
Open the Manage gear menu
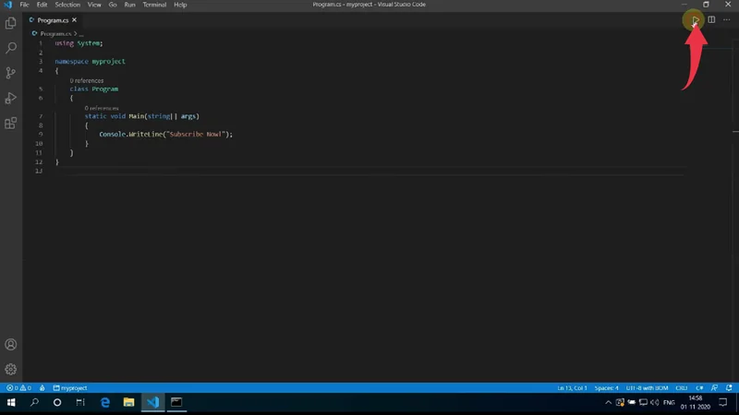(x=11, y=369)
